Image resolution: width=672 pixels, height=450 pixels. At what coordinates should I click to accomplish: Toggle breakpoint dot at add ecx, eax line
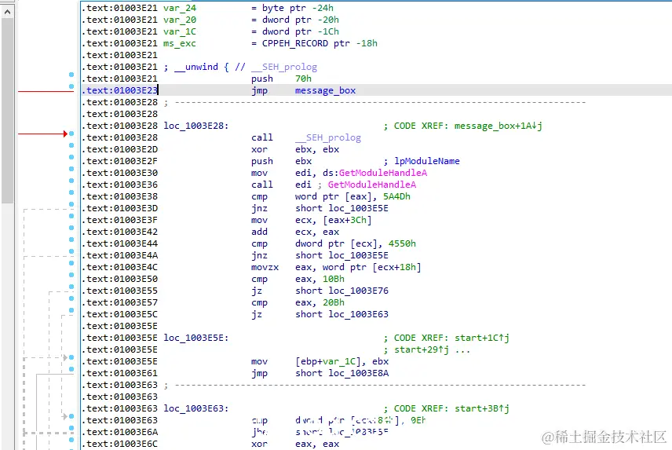click(x=71, y=228)
